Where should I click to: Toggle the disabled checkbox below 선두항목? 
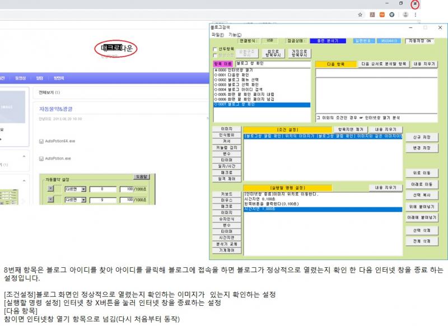click(x=215, y=55)
